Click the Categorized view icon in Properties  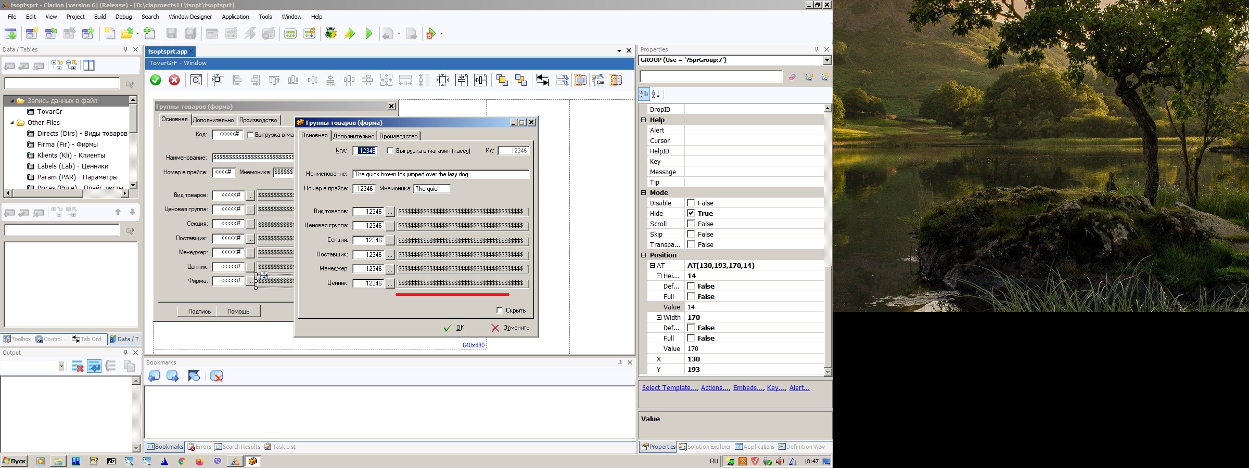coord(644,94)
